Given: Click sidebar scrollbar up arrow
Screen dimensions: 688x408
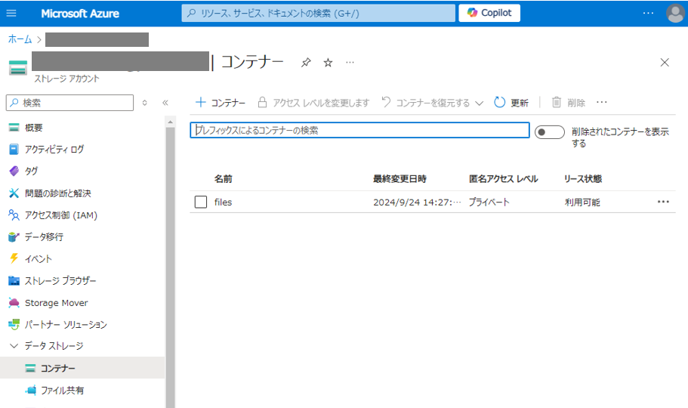Looking at the screenshot, I should click(170, 122).
